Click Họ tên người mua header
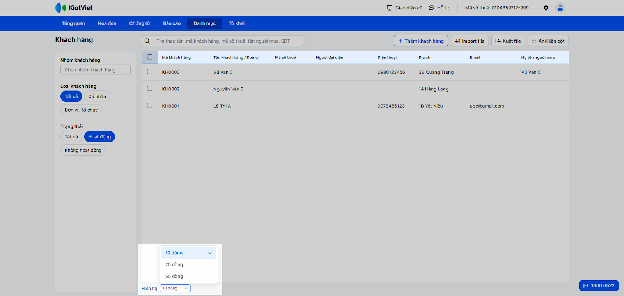624x296 pixels. click(x=538, y=57)
